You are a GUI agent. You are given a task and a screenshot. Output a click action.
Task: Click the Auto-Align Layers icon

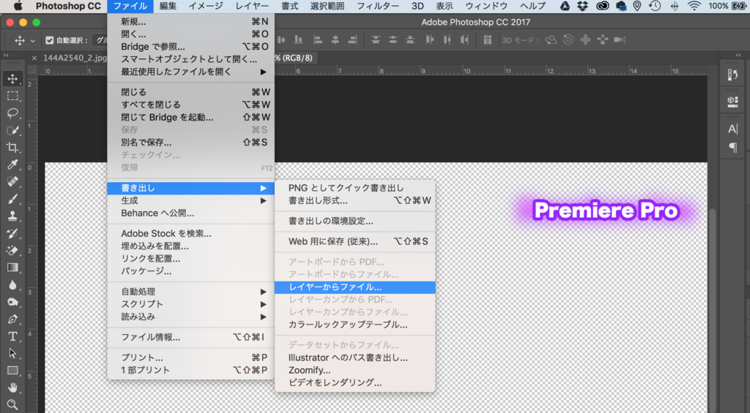tap(487, 40)
